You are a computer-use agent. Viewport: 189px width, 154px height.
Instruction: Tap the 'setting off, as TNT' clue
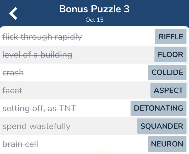click(x=39, y=108)
